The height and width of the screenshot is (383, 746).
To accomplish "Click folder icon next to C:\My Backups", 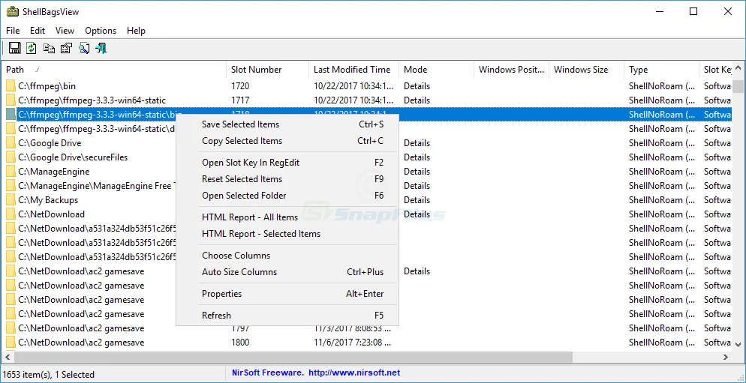I will tap(11, 200).
